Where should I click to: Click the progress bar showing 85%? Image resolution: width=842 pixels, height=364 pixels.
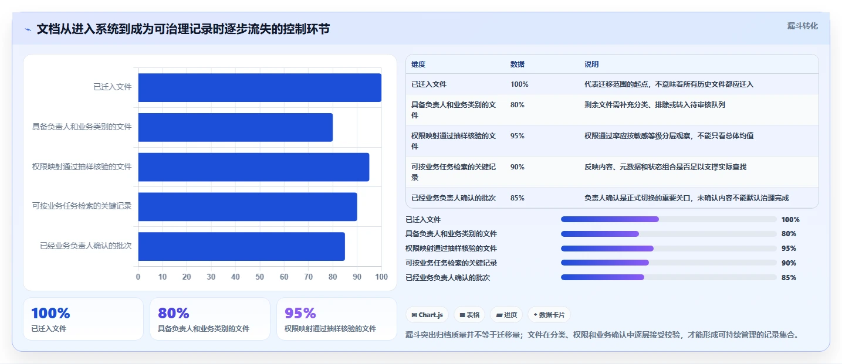tap(669, 277)
